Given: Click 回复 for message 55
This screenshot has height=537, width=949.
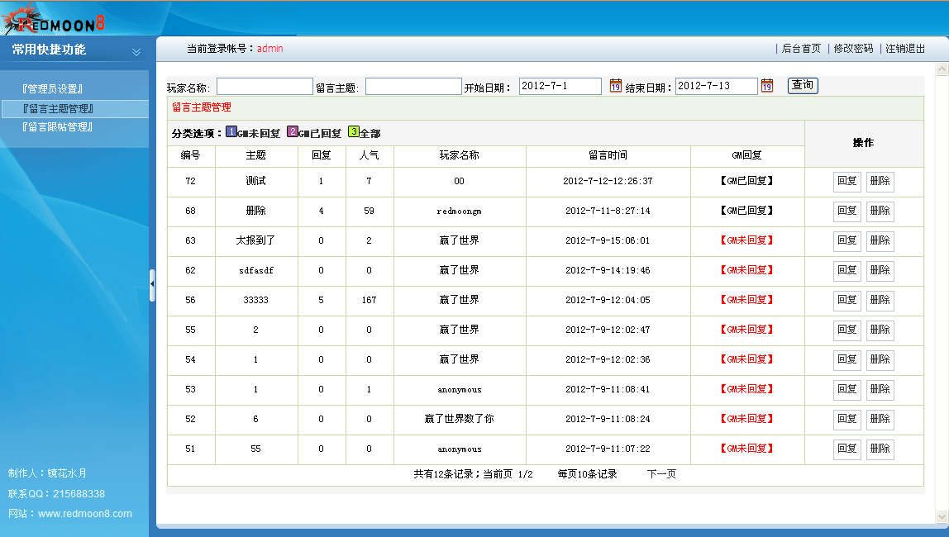Looking at the screenshot, I should [847, 330].
